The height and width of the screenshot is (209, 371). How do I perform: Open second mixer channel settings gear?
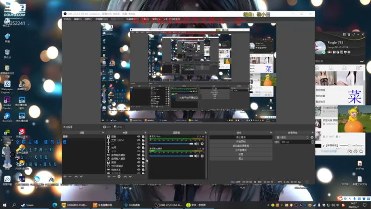pos(202,156)
